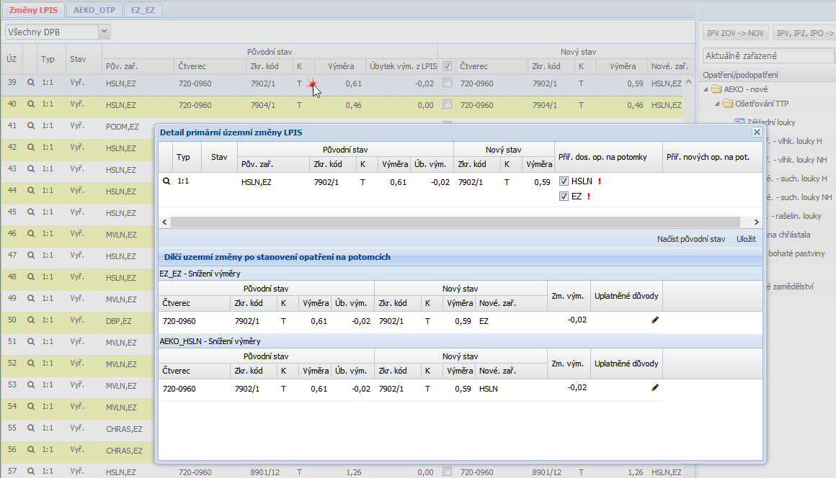Switch to the EZ_EZ tab
836x478 pixels.
143,10
